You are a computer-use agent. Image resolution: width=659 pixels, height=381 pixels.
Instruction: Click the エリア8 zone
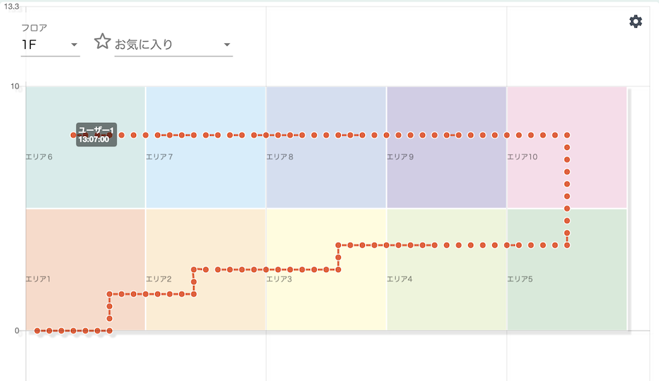point(326,176)
